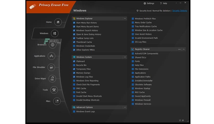214x124 pixels.
Task: Enable IIS Log Files checkbox
Action: pyautogui.click(x=133, y=42)
